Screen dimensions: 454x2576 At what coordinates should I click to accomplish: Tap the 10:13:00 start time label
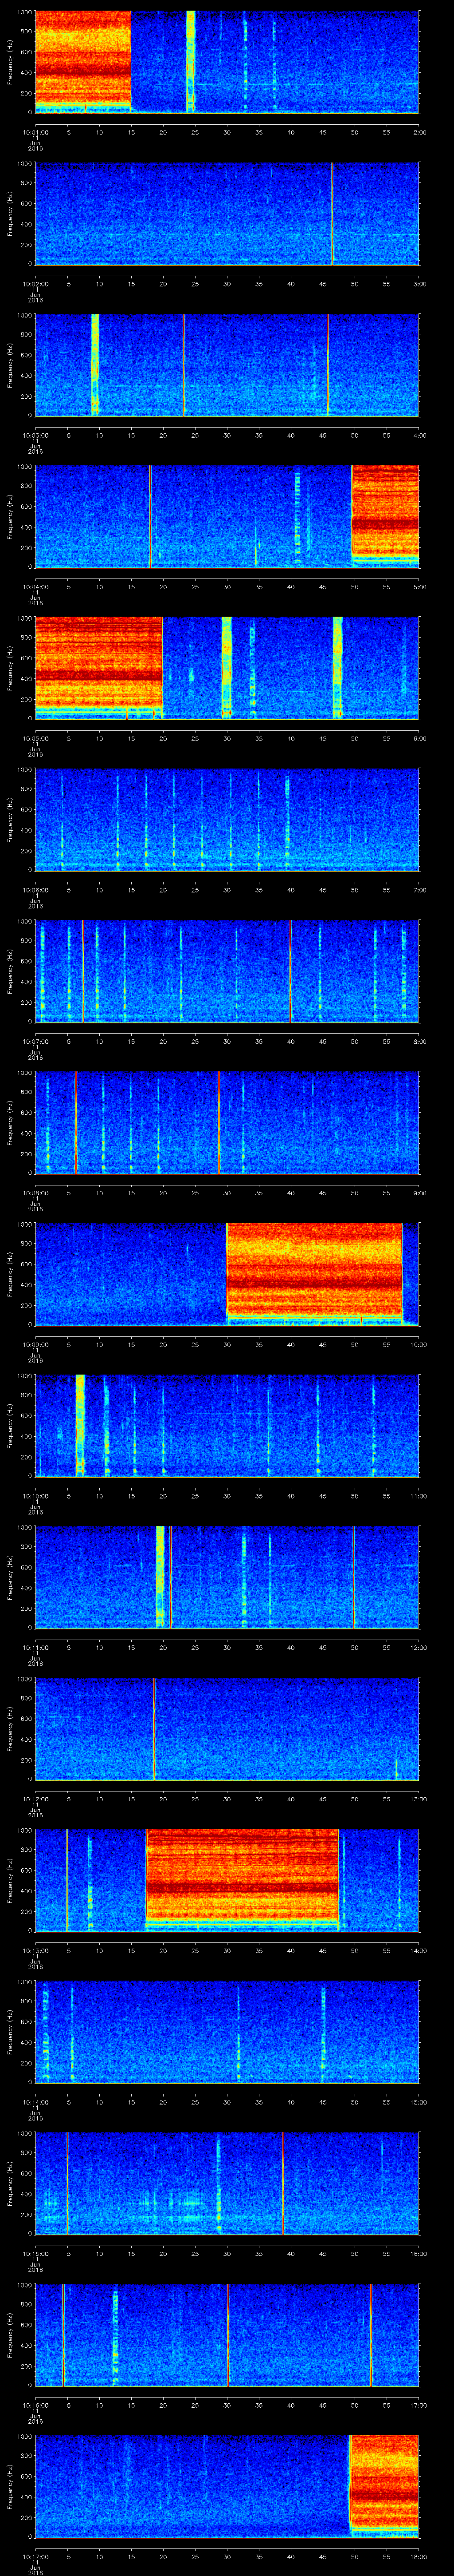tap(35, 1950)
